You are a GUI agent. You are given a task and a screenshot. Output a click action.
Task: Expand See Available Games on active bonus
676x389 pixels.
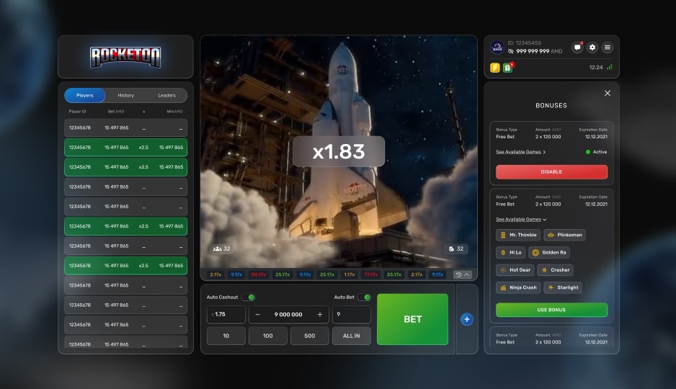520,152
